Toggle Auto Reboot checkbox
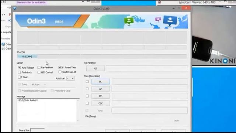Screen dimensions: 236x133 click(19, 68)
